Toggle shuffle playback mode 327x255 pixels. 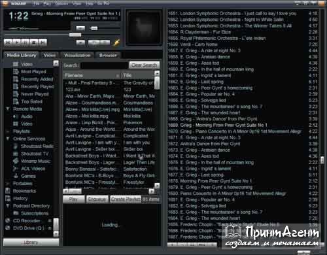[x=94, y=42]
